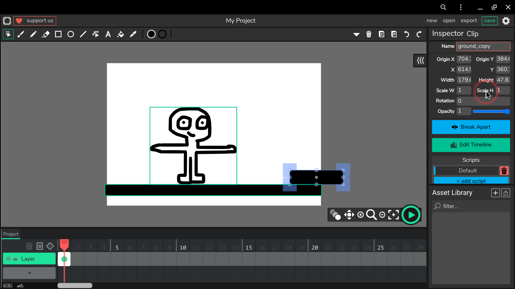Switch to the Project timeline tab
The height and width of the screenshot is (289, 515).
coord(11,234)
